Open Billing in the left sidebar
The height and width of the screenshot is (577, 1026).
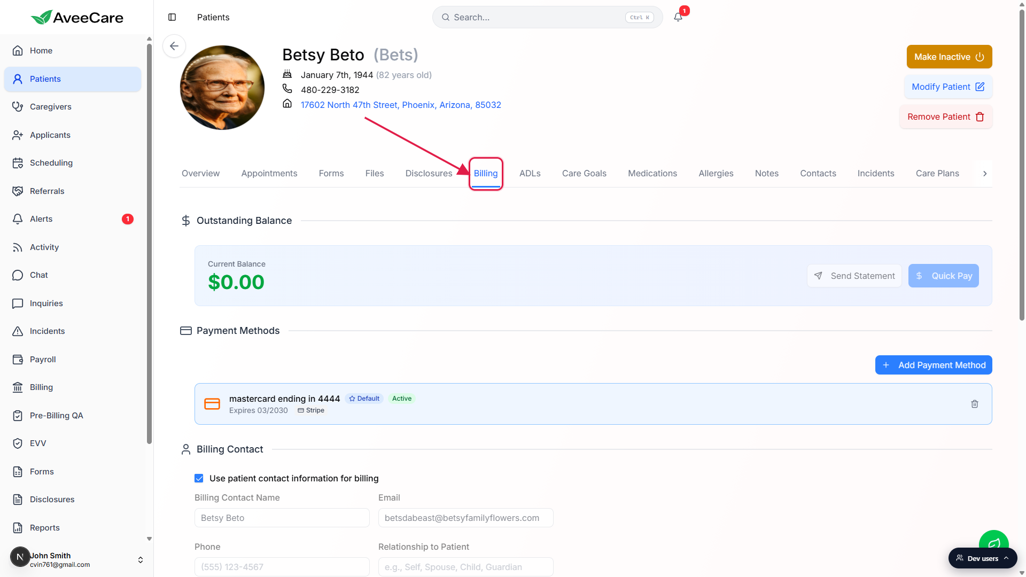[x=72, y=387]
